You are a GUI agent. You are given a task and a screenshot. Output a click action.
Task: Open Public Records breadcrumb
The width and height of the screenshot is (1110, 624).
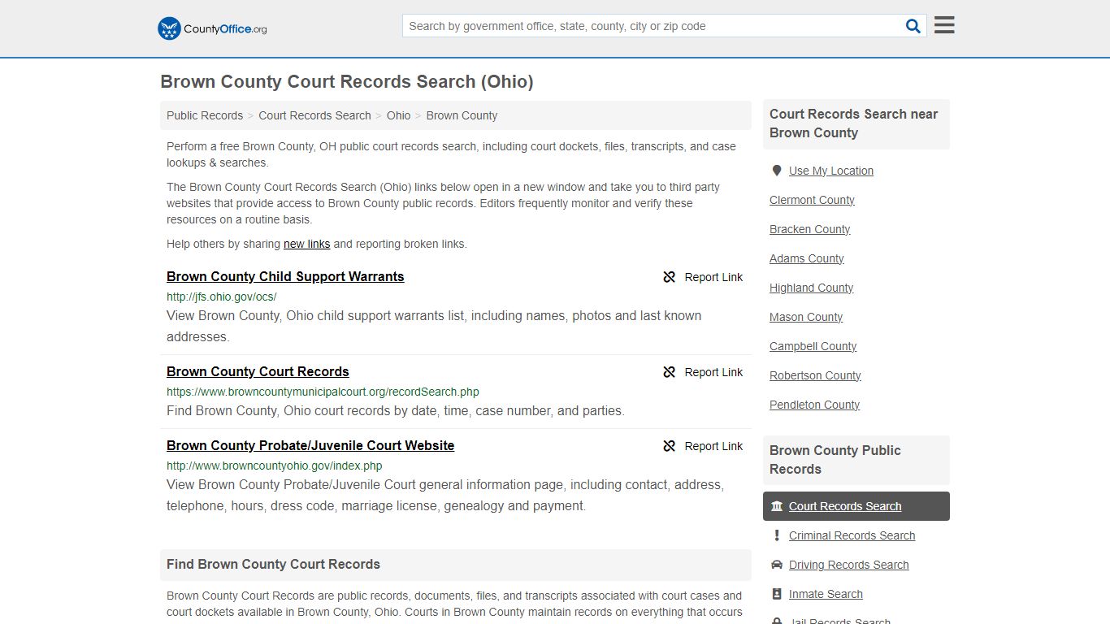pyautogui.click(x=205, y=115)
